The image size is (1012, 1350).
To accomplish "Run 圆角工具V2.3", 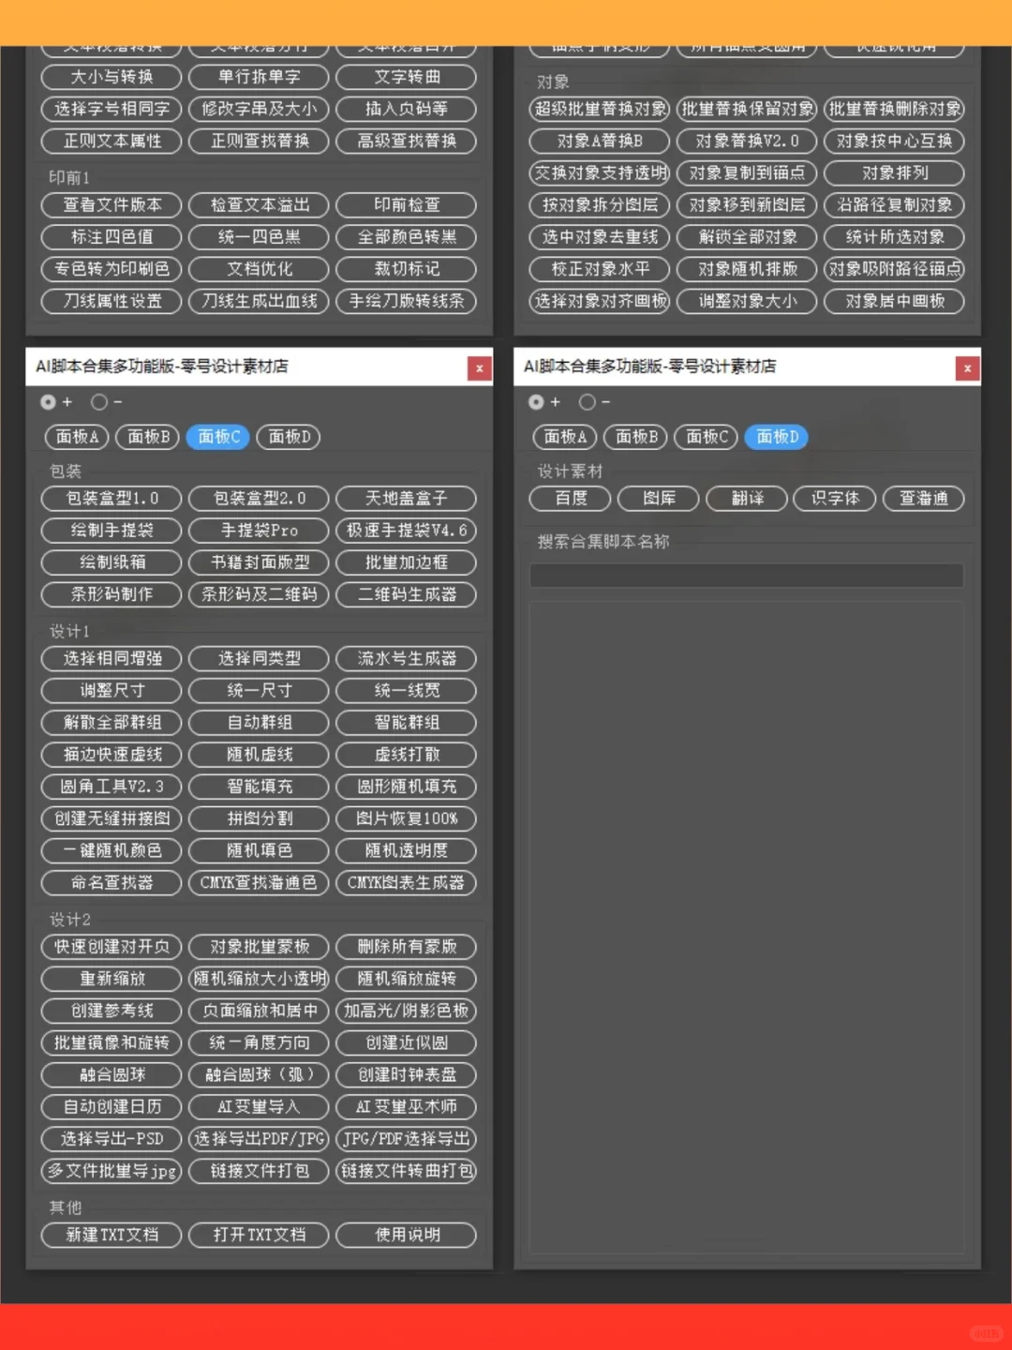I will (112, 787).
